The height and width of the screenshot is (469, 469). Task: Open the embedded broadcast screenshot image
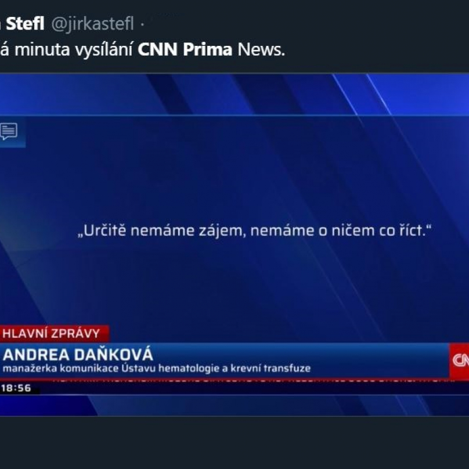[x=234, y=245]
